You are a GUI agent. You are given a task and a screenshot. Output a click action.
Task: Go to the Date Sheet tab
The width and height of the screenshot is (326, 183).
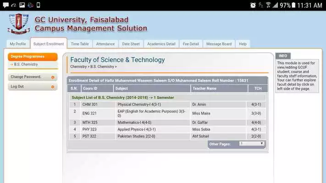tap(131, 44)
